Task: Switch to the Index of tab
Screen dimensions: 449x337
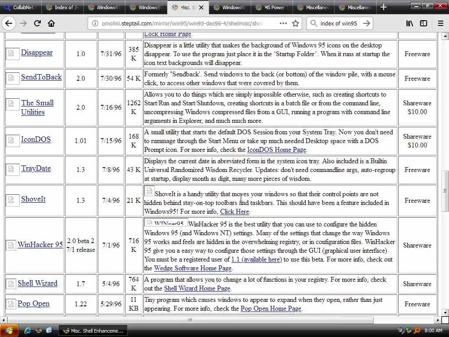Action: pyautogui.click(x=62, y=7)
